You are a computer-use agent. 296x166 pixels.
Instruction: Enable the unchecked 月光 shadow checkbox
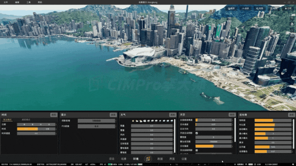point(197,150)
